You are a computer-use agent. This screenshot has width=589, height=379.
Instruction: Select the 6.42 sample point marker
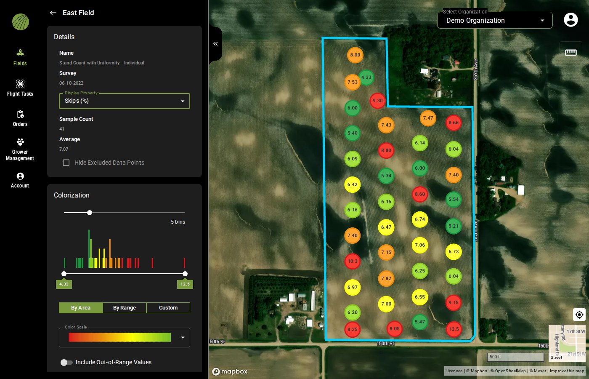[353, 184]
